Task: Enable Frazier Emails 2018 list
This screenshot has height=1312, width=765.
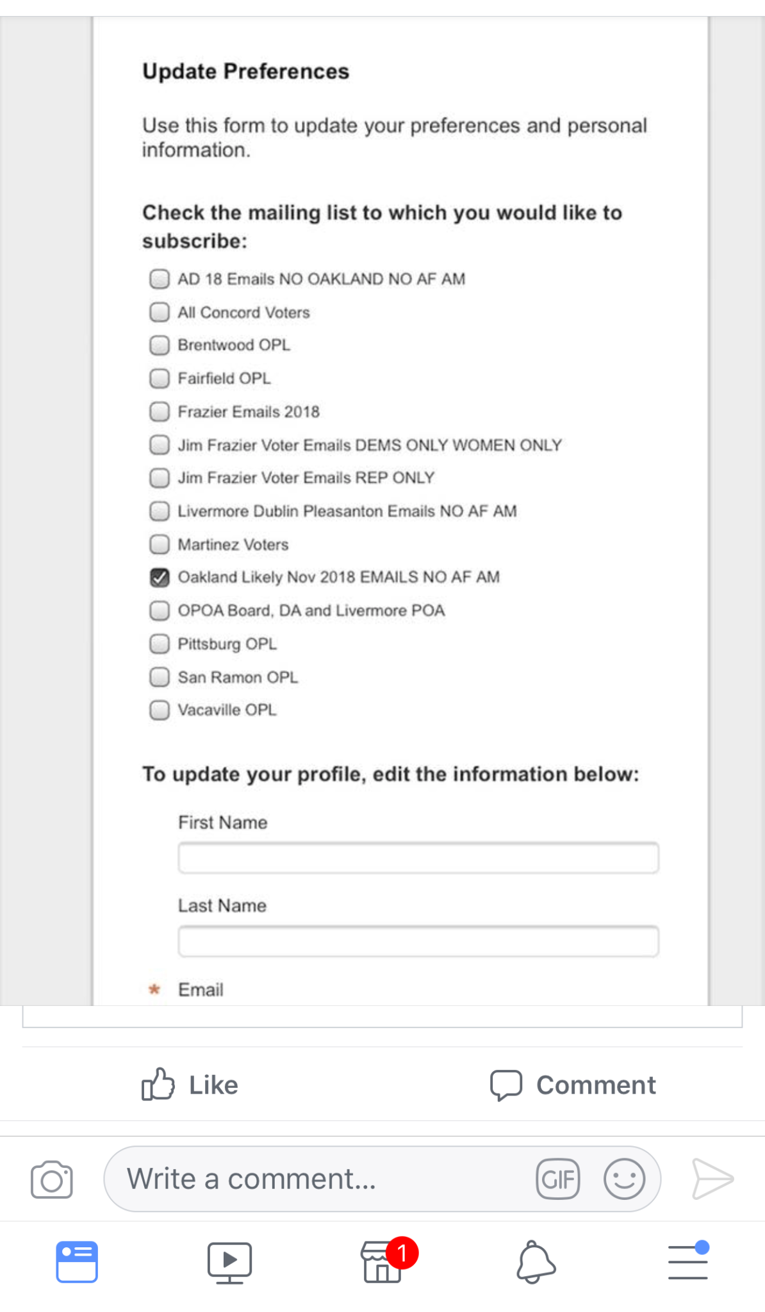Action: click(160, 411)
